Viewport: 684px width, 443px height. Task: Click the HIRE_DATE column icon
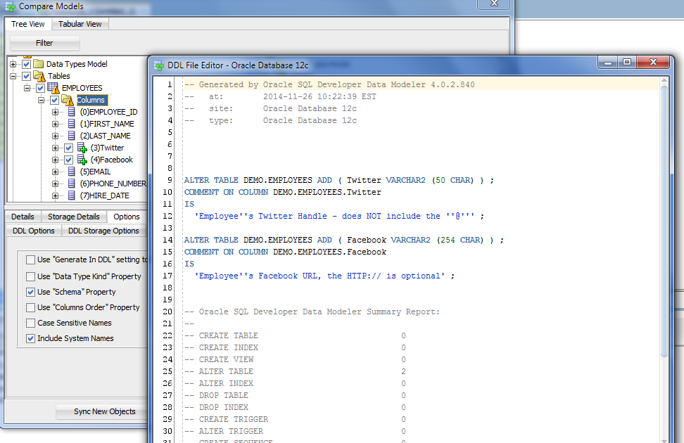(x=72, y=195)
